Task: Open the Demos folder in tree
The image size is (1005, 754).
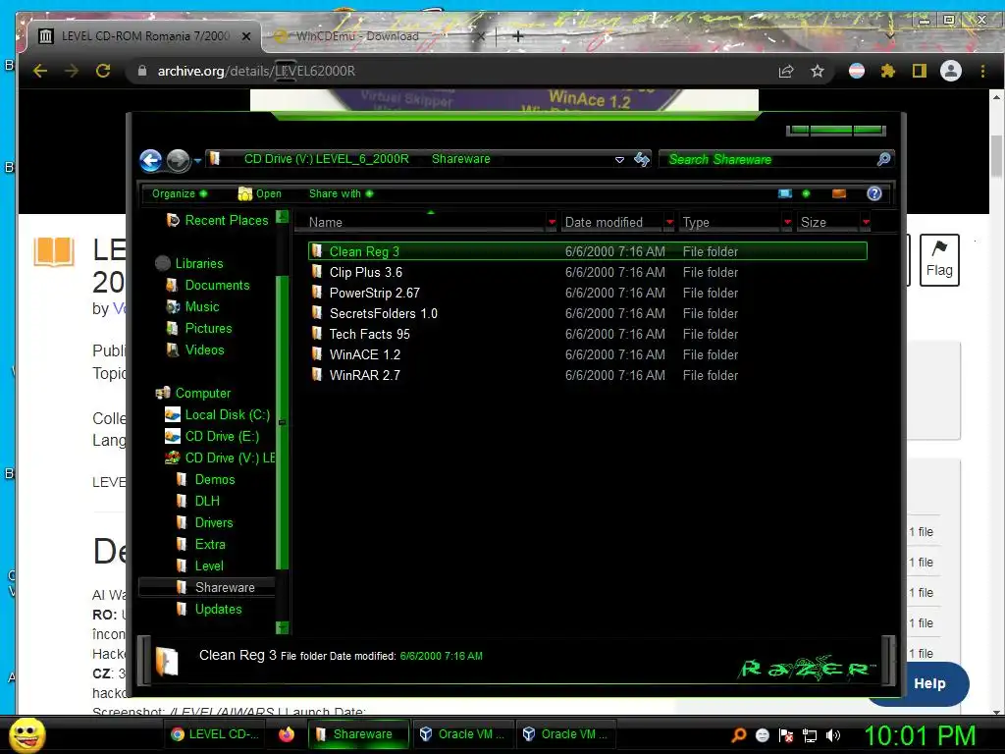Action: point(206,479)
